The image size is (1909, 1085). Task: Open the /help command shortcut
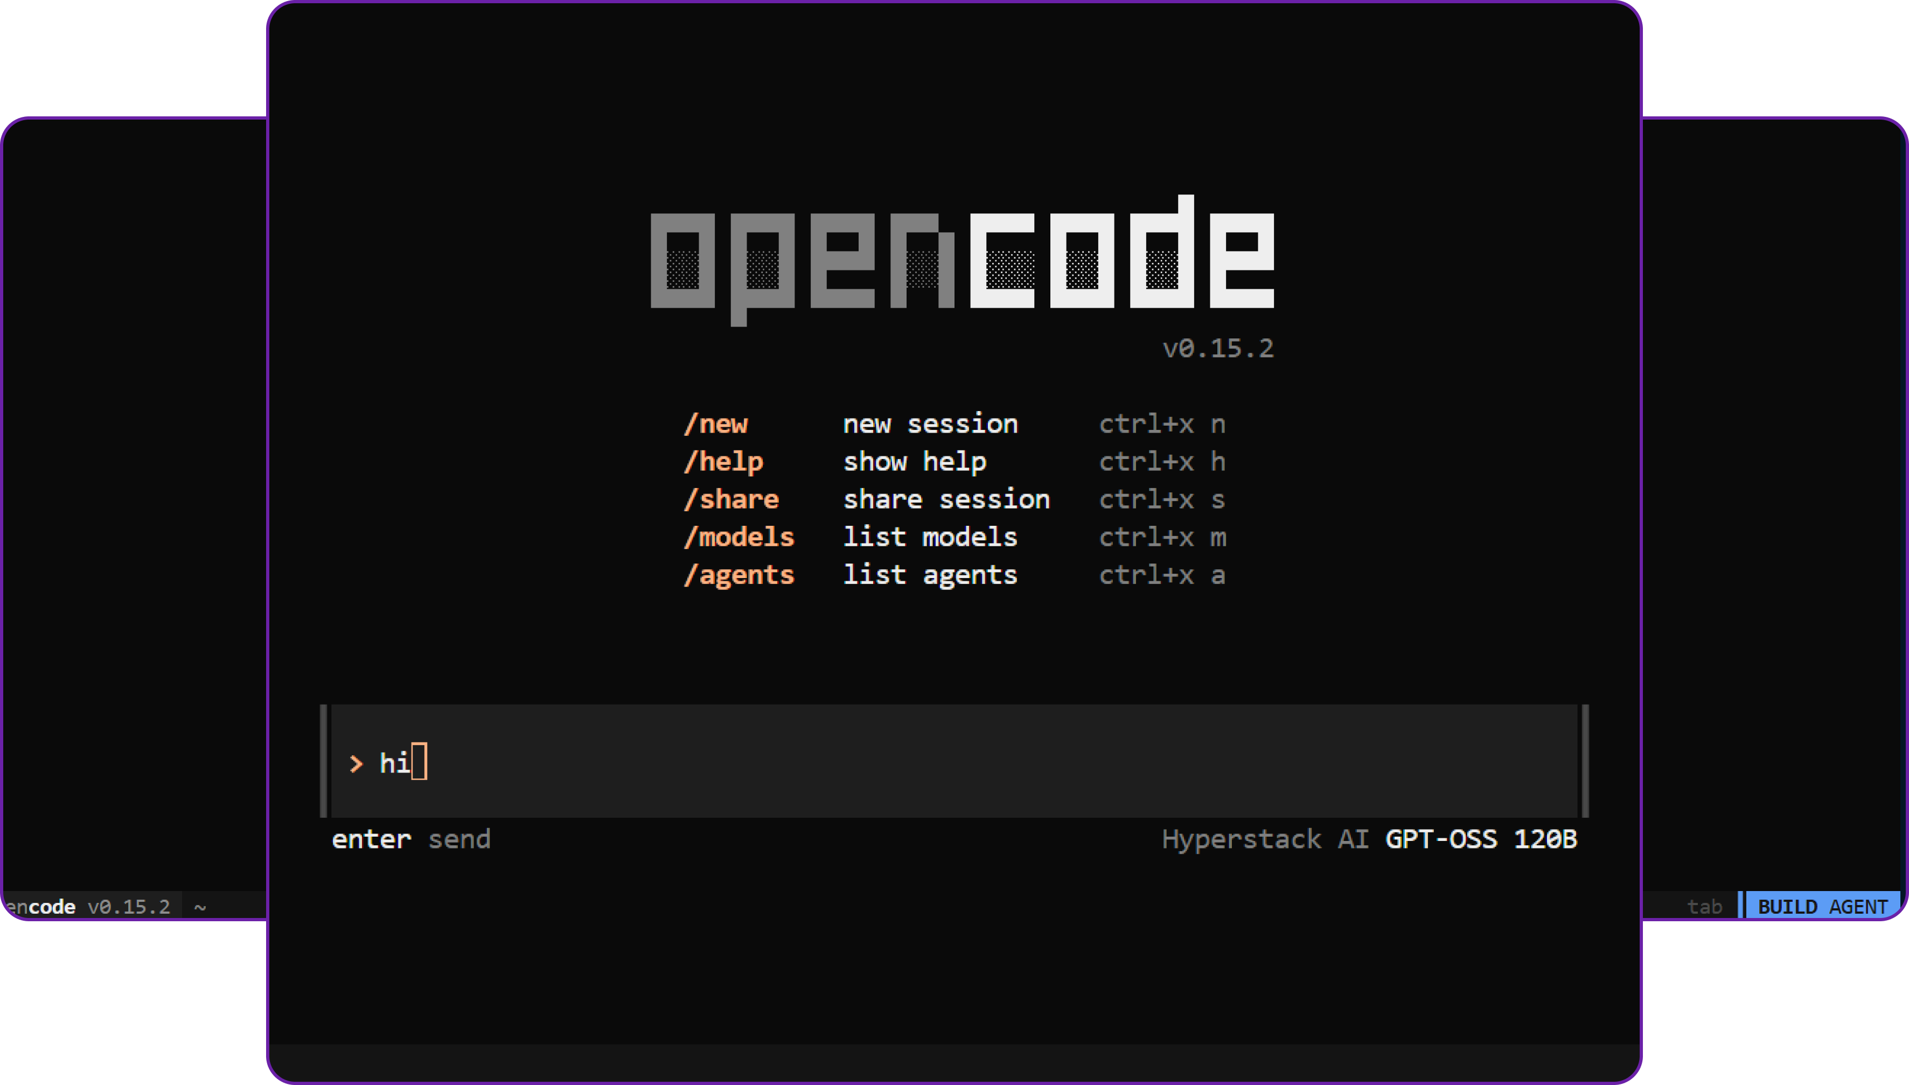[724, 461]
